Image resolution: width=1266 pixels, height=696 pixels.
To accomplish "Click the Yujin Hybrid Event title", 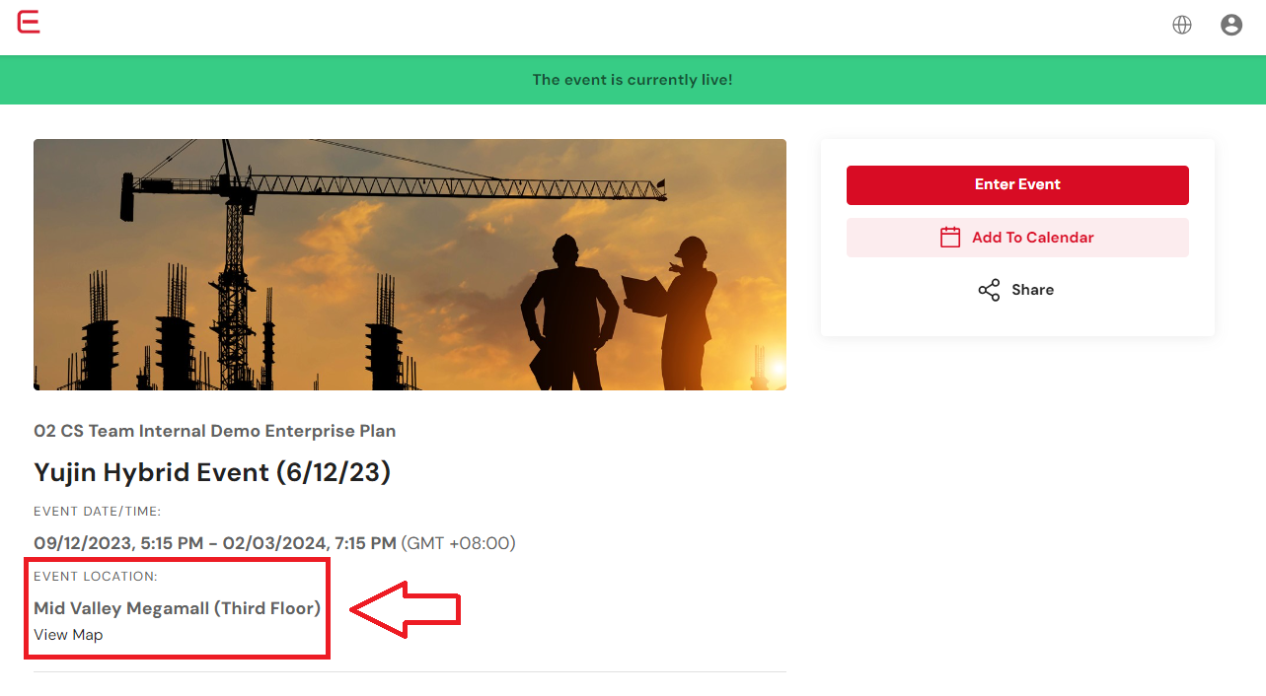I will point(212,472).
